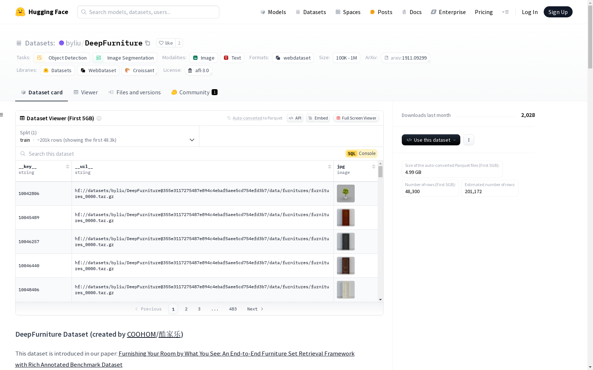The height and width of the screenshot is (370, 593).
Task: Click the Sign Up button
Action: [558, 12]
